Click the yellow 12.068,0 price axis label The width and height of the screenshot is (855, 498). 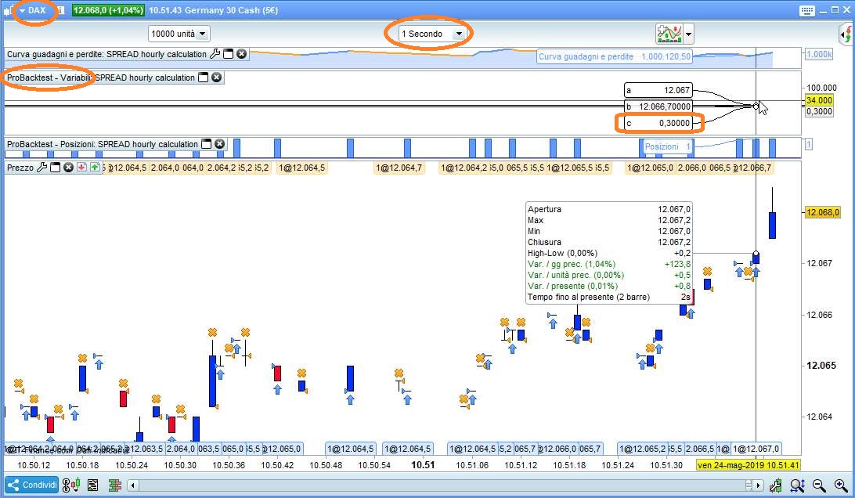click(x=822, y=212)
